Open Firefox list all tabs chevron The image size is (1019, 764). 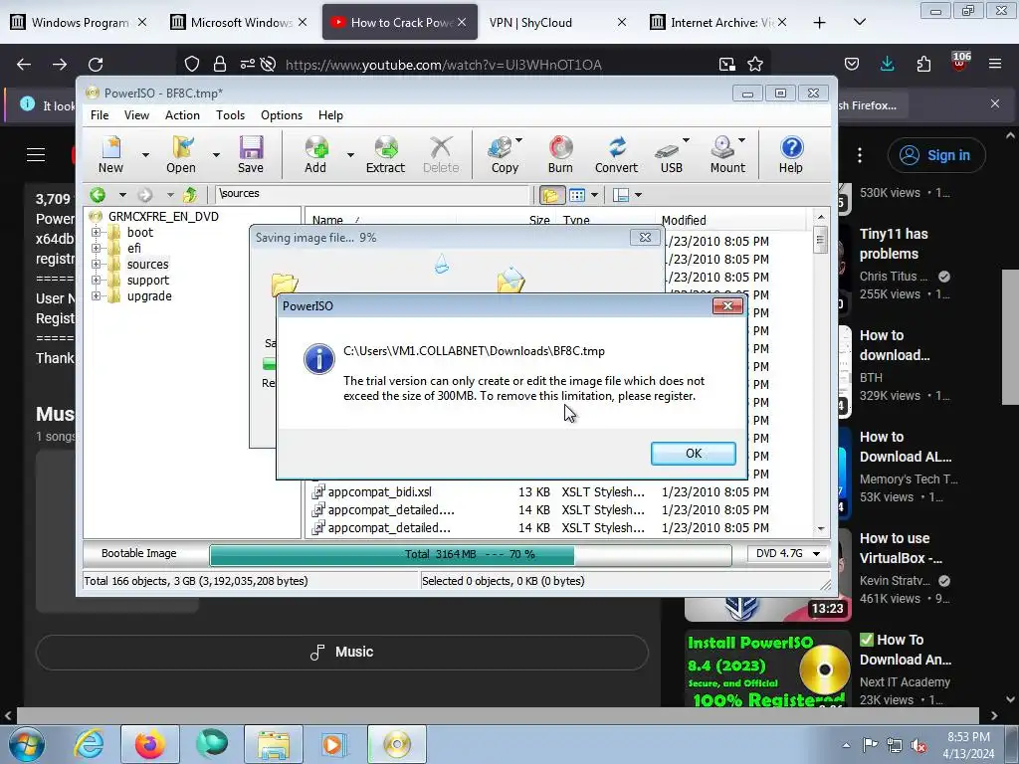pyautogui.click(x=859, y=22)
